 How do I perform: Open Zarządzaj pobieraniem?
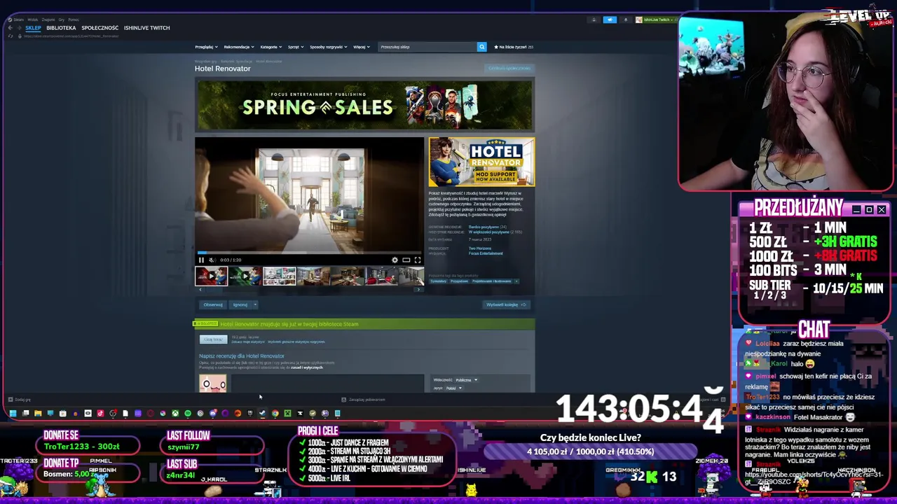[x=364, y=400]
